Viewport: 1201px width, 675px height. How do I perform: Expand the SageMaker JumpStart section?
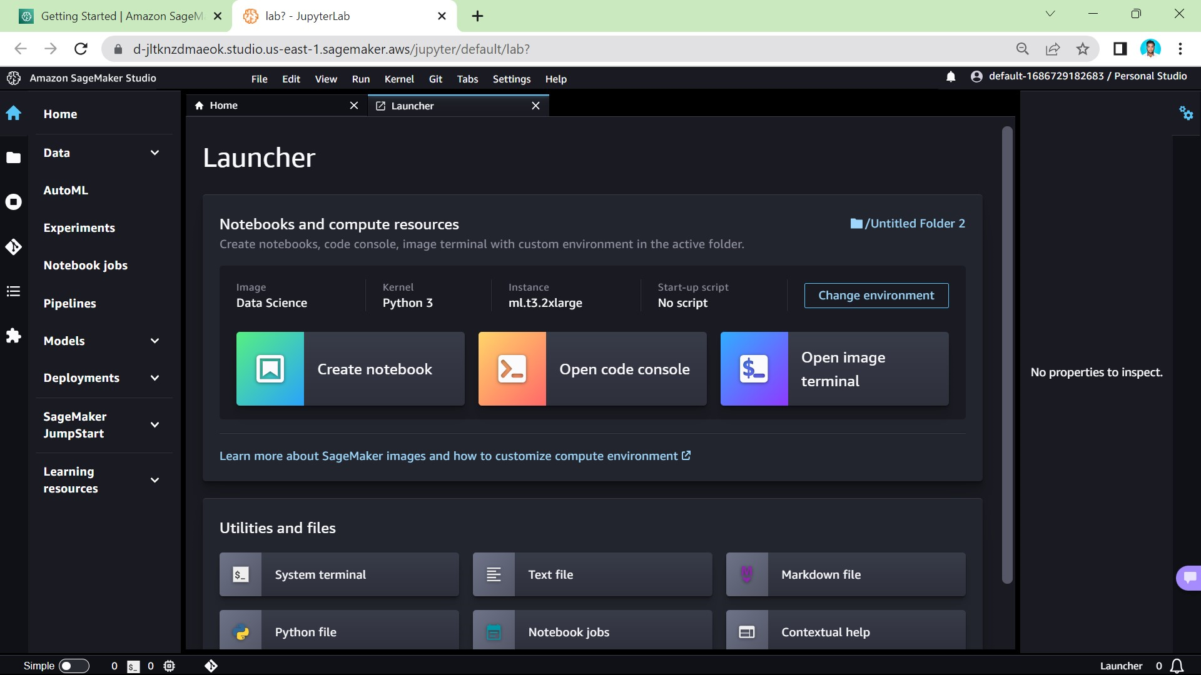click(x=155, y=425)
